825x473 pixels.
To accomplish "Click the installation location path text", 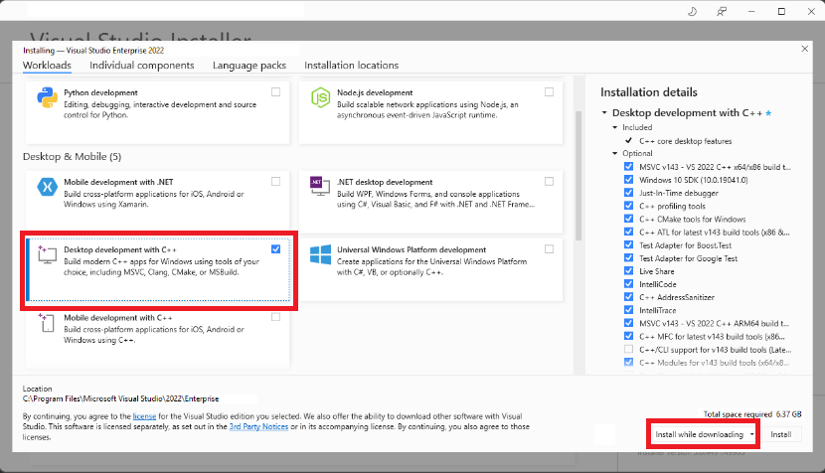I will point(120,398).
